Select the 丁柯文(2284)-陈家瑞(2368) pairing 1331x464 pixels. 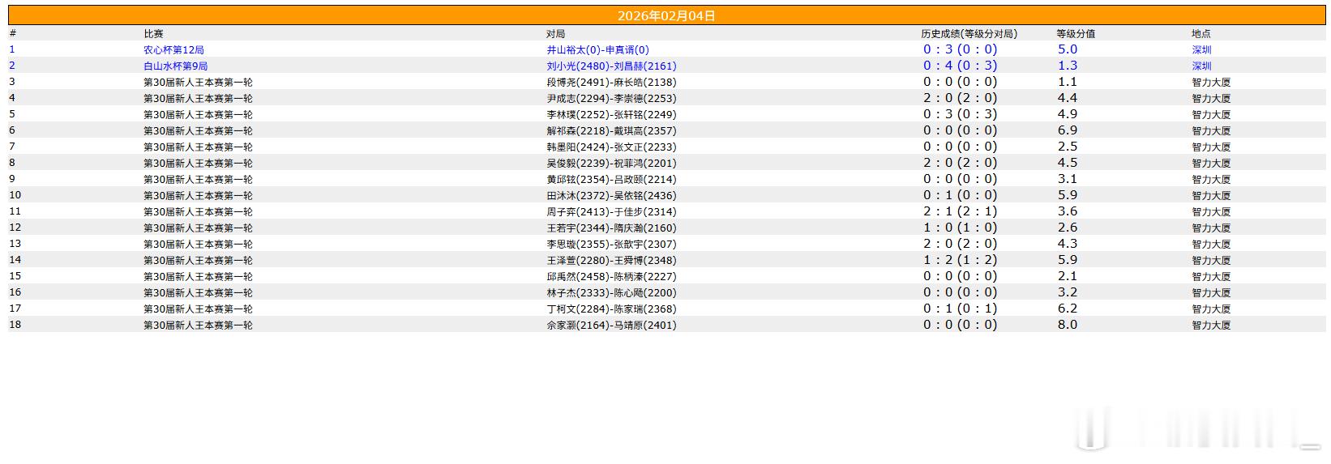coord(611,309)
